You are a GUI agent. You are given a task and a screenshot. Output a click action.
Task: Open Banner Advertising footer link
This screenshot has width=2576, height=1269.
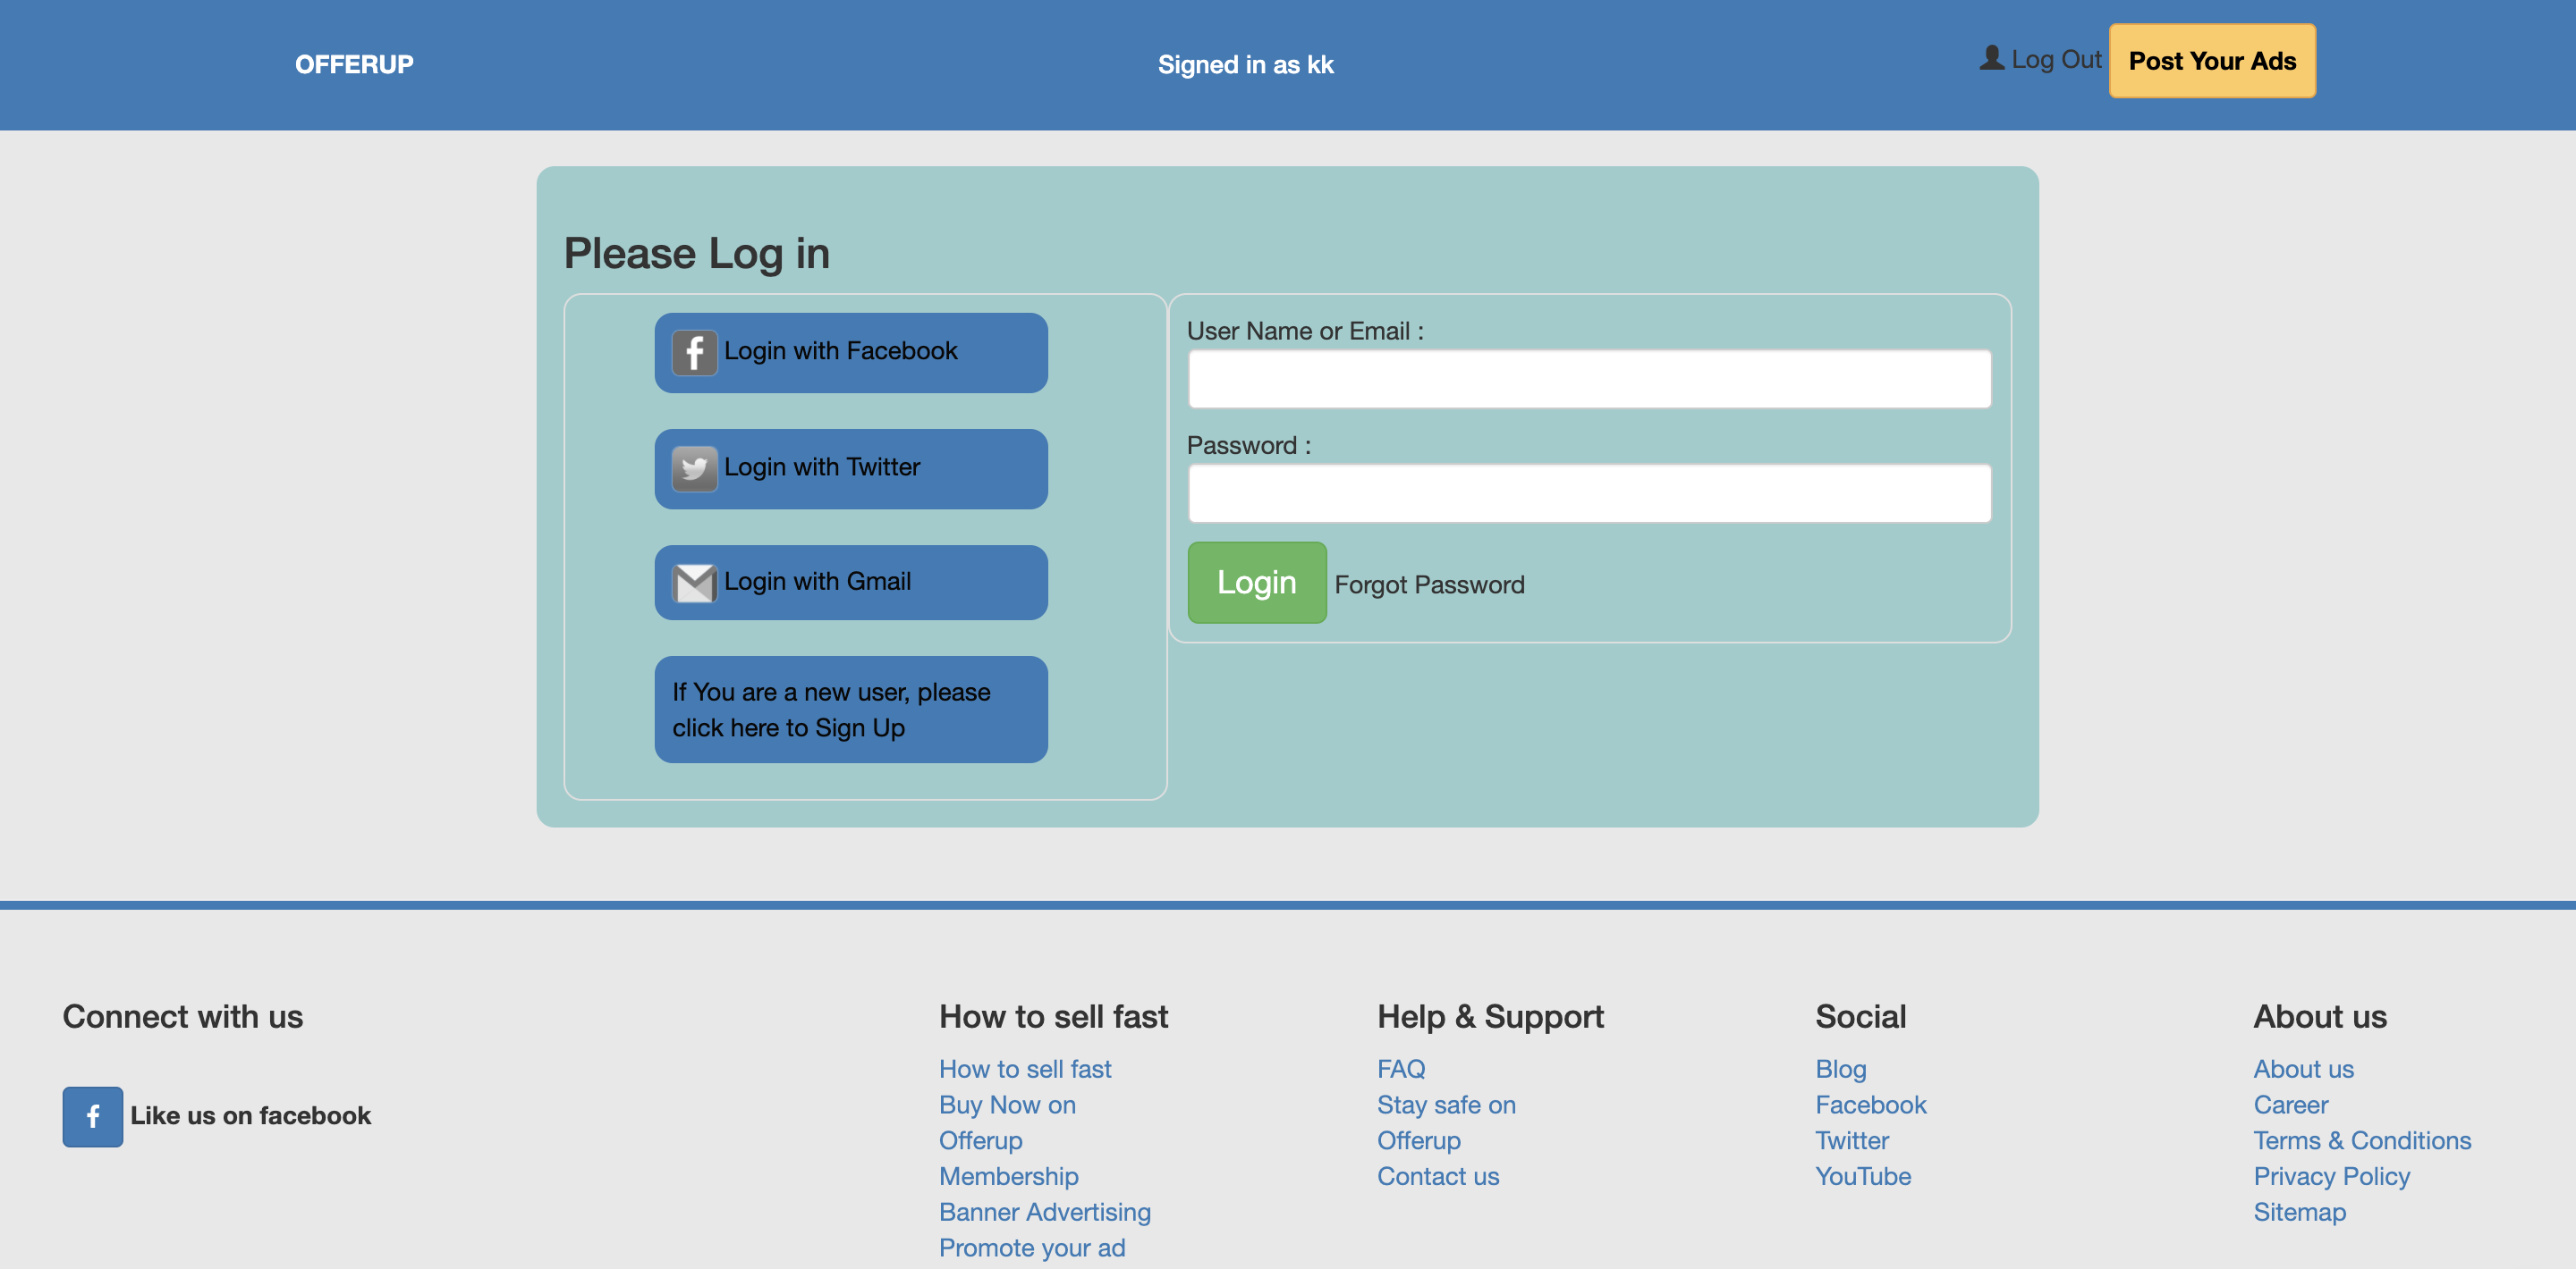point(1044,1212)
